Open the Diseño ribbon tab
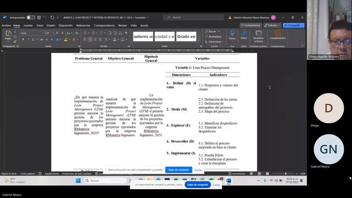Viewport: 352px width, 198px height. click(x=51, y=26)
